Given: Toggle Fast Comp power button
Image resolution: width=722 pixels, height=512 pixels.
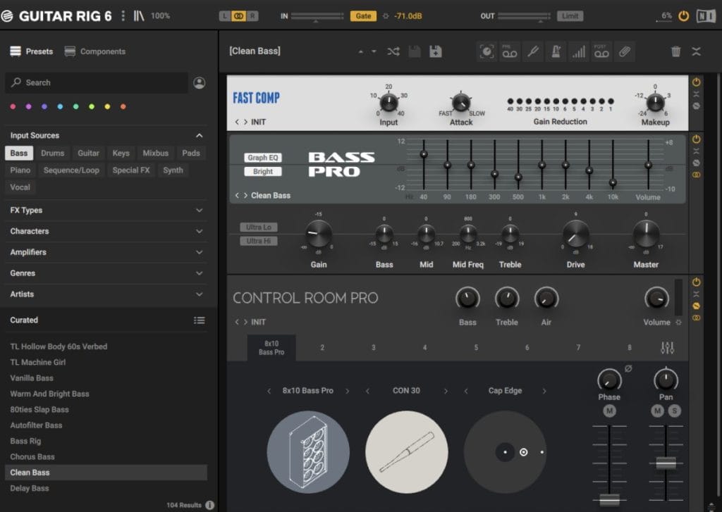Looking at the screenshot, I should [x=696, y=82].
